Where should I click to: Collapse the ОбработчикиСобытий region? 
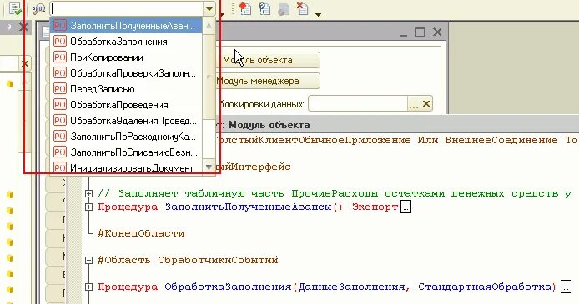(88, 261)
